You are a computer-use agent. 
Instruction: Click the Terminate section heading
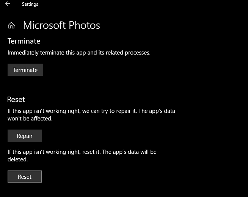click(x=24, y=41)
